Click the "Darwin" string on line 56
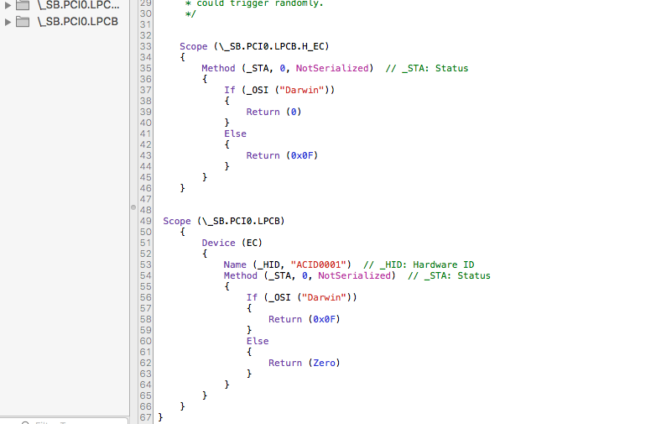Screen dimensions: 651x424 pos(324,297)
